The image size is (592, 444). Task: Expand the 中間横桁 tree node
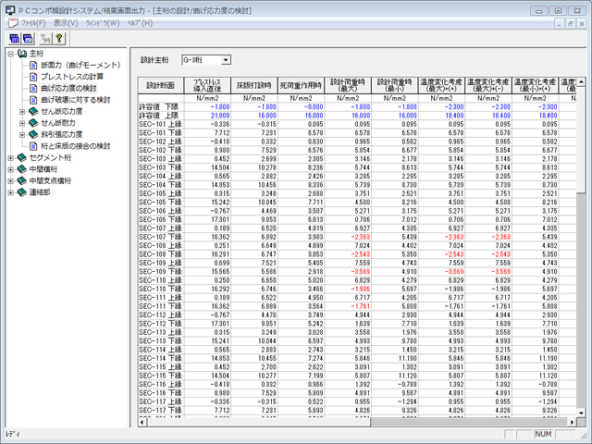click(9, 169)
